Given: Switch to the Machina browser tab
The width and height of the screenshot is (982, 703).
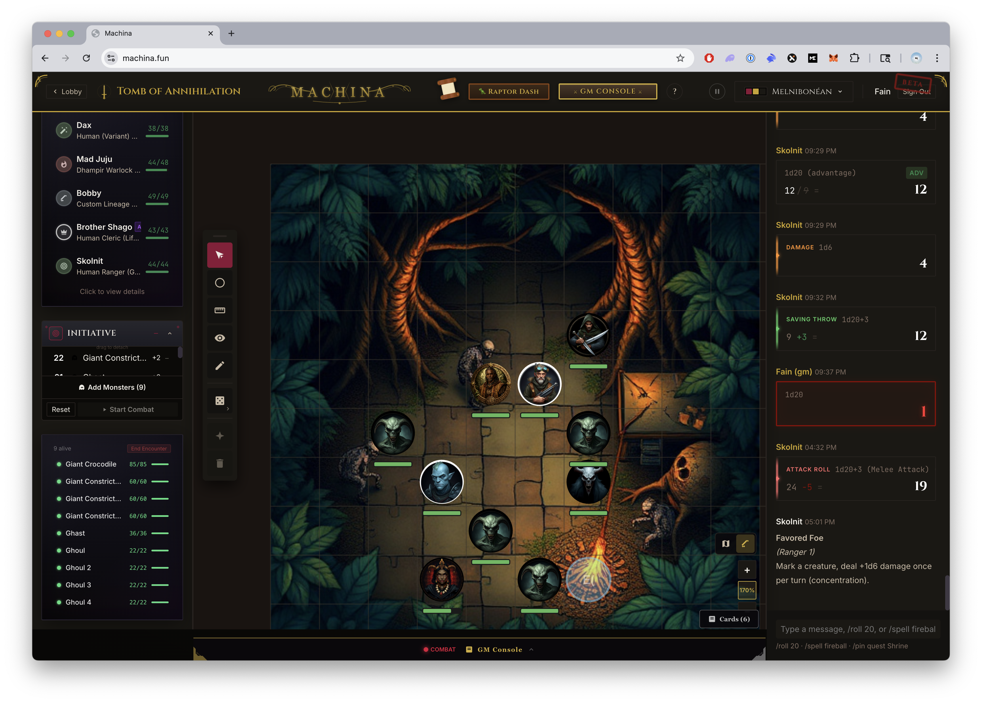Looking at the screenshot, I should point(153,33).
